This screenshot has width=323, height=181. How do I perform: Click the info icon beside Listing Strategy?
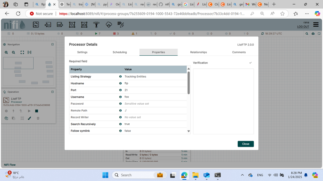coord(120,76)
